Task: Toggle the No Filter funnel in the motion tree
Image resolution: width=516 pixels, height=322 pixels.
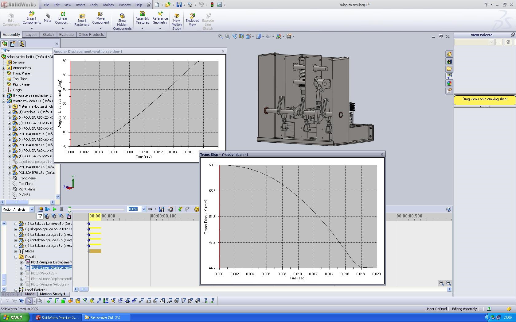Action: point(40,216)
